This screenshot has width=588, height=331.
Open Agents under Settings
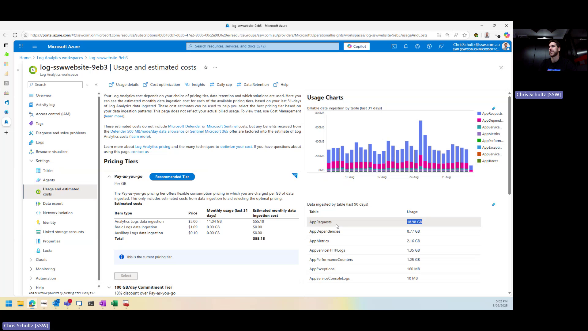pos(49,180)
